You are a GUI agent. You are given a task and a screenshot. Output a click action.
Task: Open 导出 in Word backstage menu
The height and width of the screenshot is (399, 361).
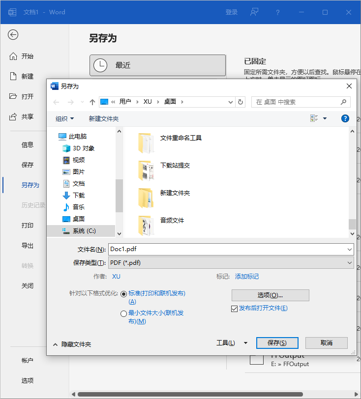28,246
